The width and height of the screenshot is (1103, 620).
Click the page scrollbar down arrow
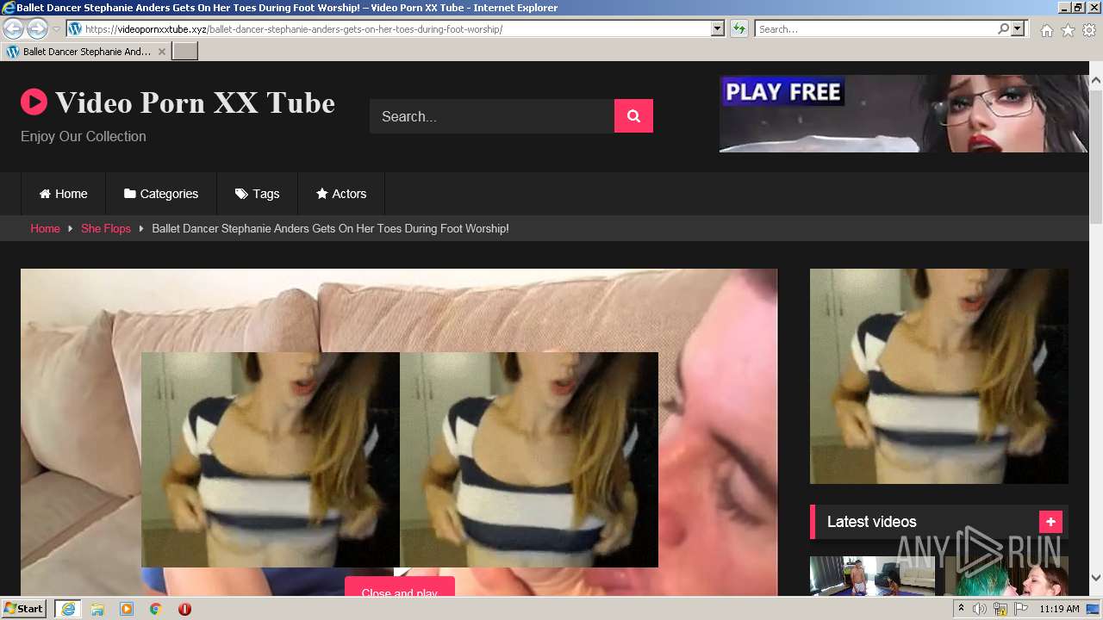click(1095, 577)
